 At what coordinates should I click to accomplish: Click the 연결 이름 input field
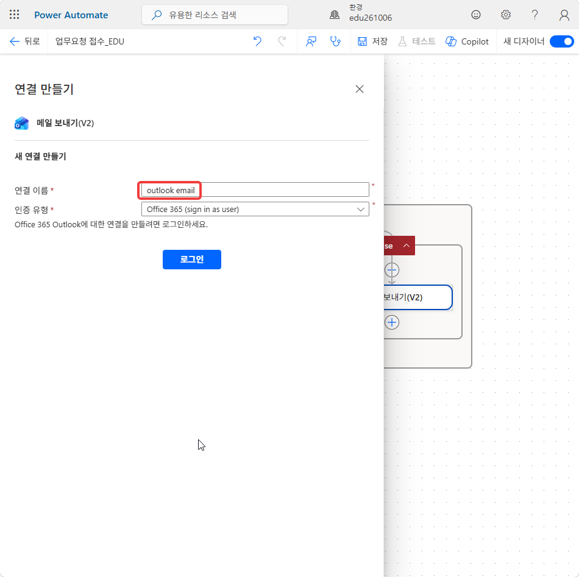point(255,189)
